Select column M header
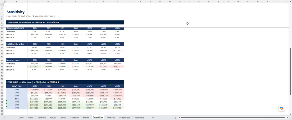The height and width of the screenshot is (120, 292). (x=160, y=1)
